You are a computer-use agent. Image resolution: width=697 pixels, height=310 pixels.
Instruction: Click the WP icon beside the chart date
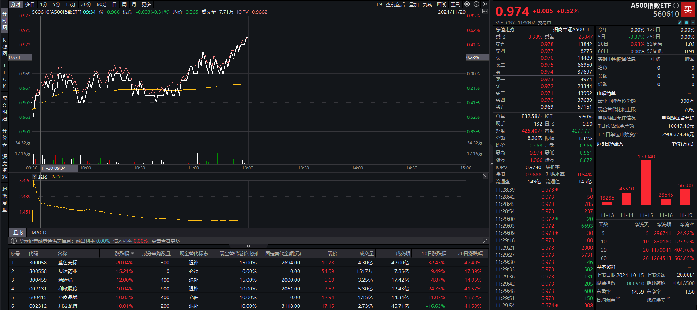pos(485,12)
